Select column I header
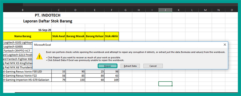The image size is (241, 96). coord(152,10)
